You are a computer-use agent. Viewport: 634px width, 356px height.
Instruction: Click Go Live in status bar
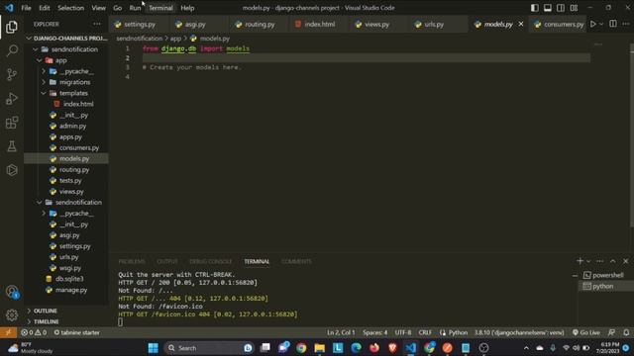(585, 332)
